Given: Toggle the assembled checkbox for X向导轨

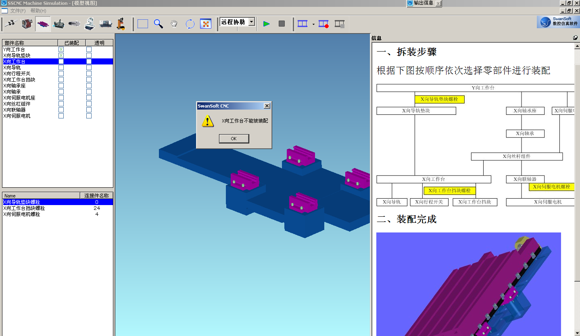Looking at the screenshot, I should (61, 68).
